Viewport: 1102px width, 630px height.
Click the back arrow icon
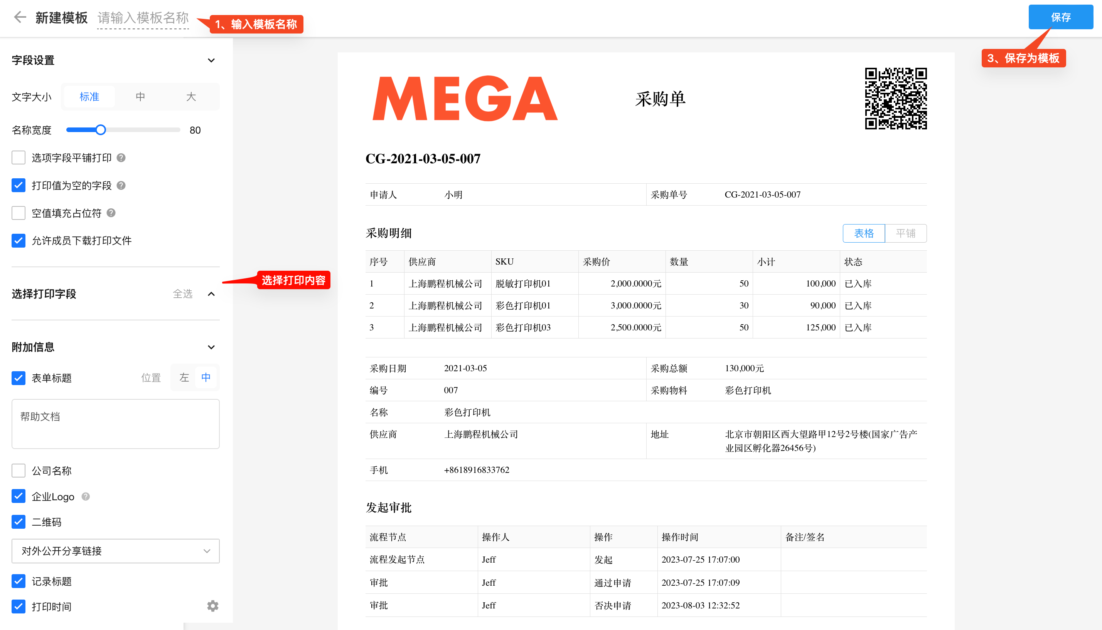(x=20, y=17)
